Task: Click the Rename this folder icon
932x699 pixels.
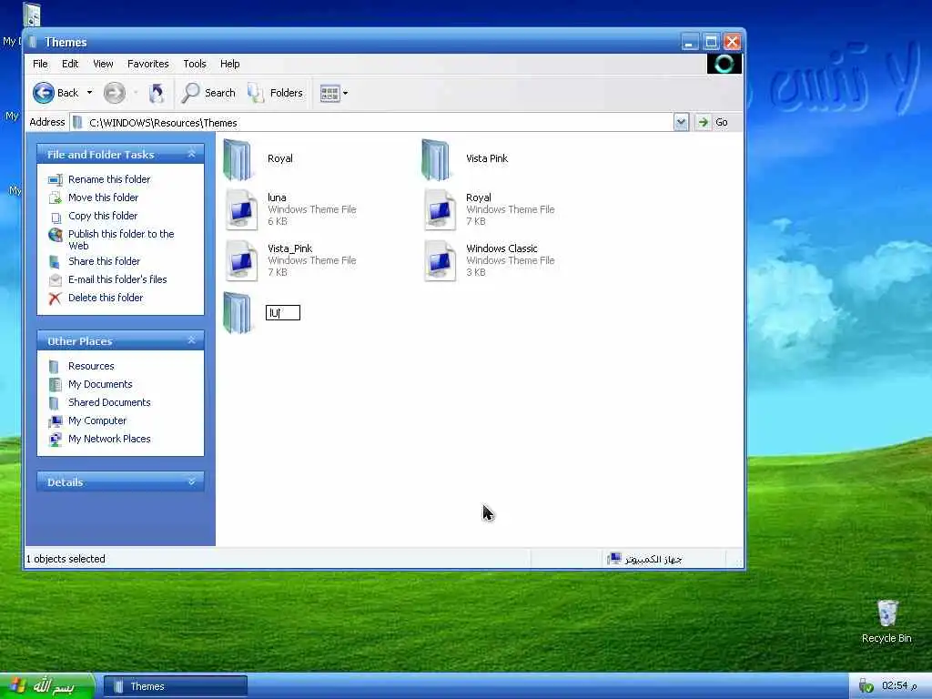Action: click(56, 179)
